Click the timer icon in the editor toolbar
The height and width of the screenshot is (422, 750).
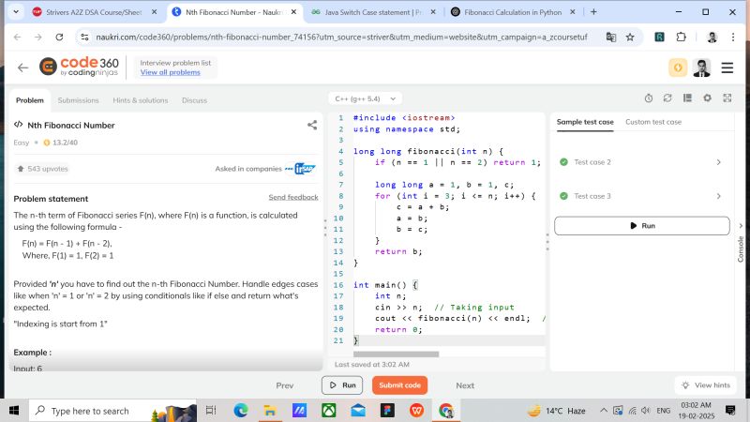(649, 98)
